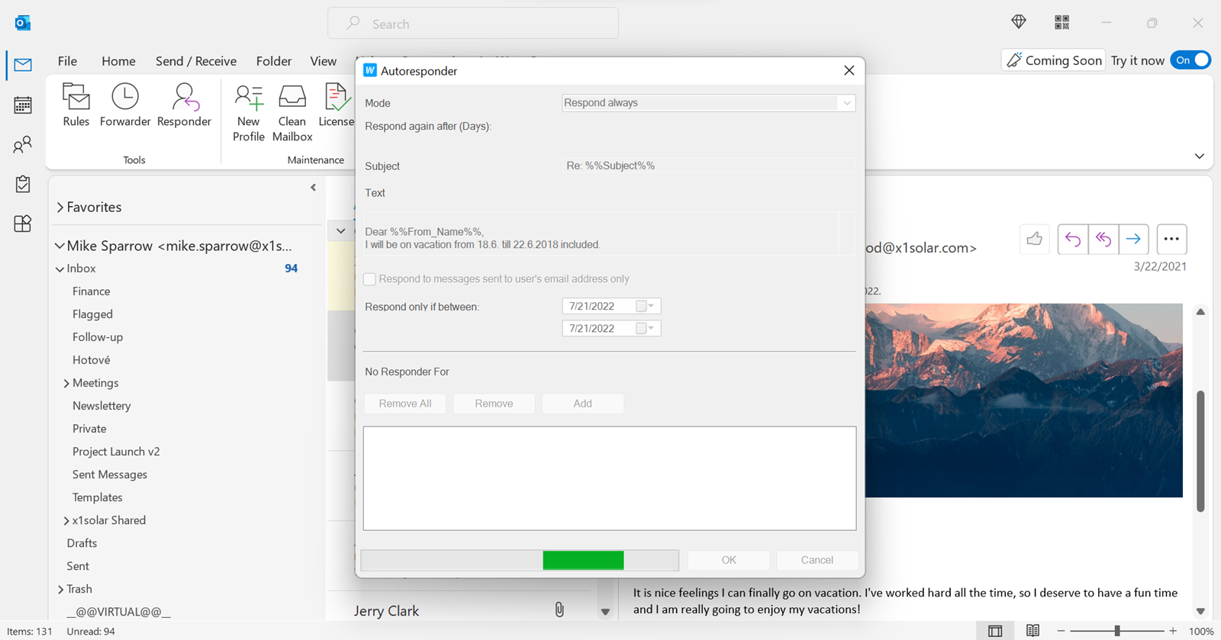Click the Remove button
Viewport: 1221px width, 640px height.
tap(494, 404)
